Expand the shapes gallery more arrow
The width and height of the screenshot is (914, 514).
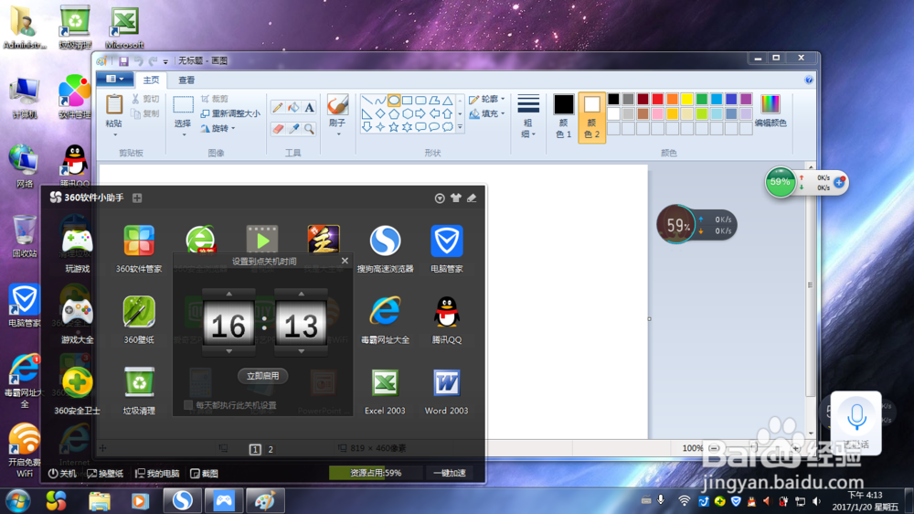tap(460, 126)
